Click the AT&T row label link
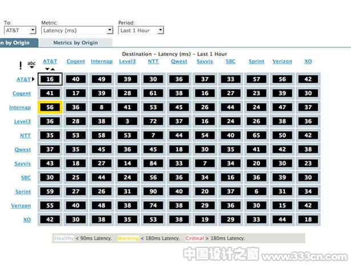Viewport: 351px width, 265px height. coord(23,79)
